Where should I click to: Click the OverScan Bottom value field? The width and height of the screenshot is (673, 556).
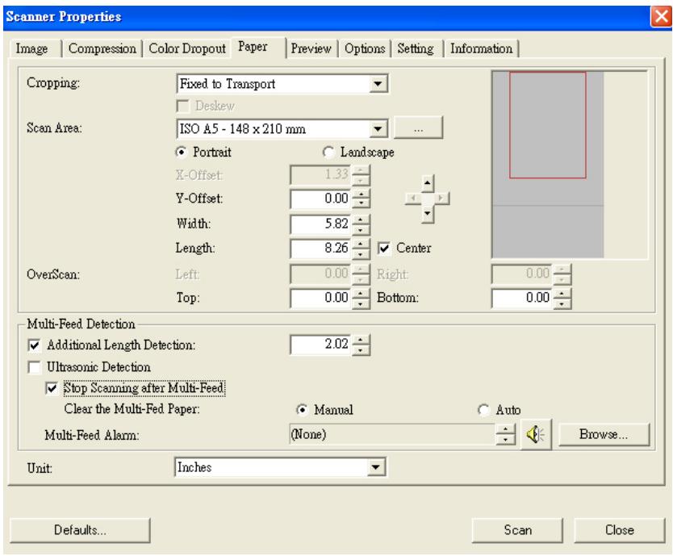click(x=521, y=298)
